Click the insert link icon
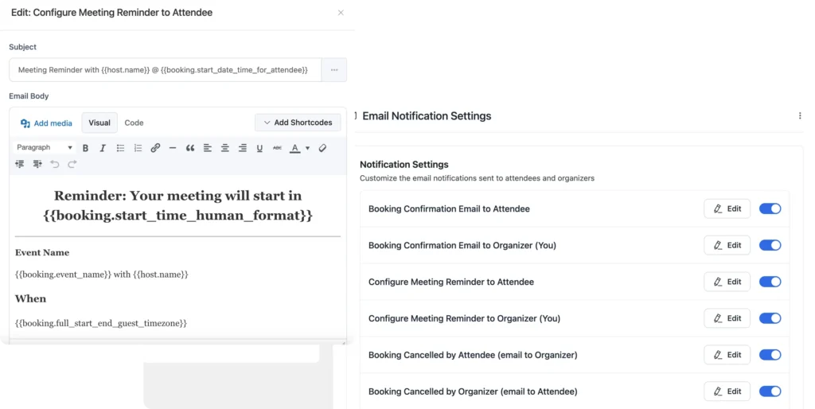Viewport: 815px width, 409px height. coord(155,148)
